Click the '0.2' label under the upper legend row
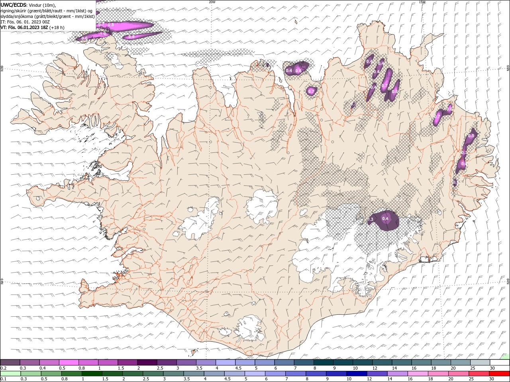Image resolution: width=510 pixels, height=382 pixels. pyautogui.click(x=3, y=368)
